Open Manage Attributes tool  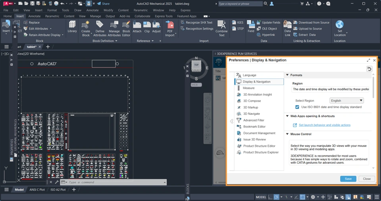coord(114,28)
